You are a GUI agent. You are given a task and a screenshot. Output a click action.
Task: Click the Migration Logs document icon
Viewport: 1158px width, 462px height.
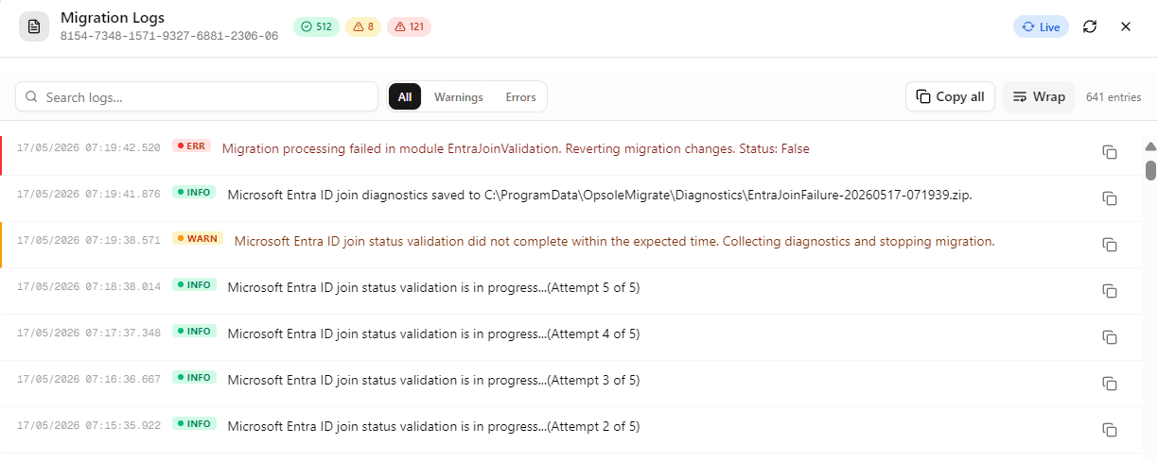point(34,26)
